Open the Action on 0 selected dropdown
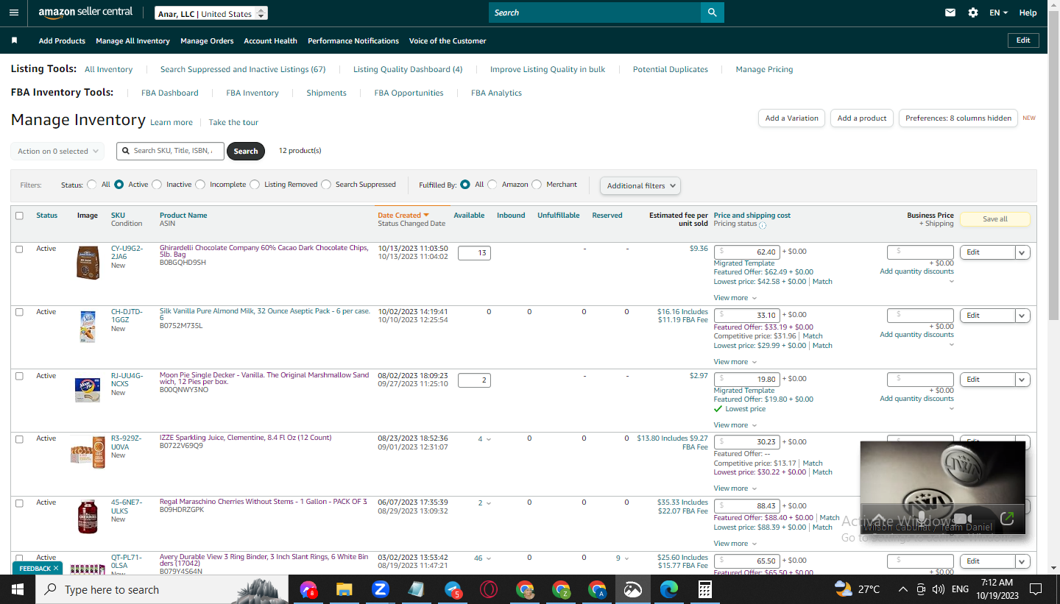This screenshot has height=604, width=1060. point(57,152)
